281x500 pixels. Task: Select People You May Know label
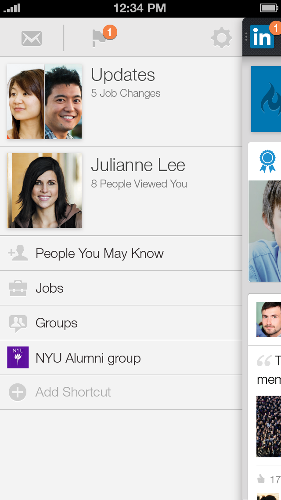point(100,254)
